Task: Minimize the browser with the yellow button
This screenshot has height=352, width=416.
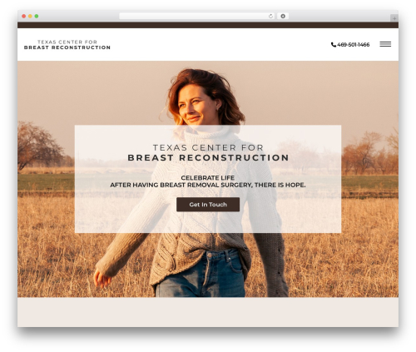Action: (30, 17)
